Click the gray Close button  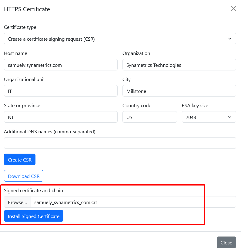coord(226,242)
